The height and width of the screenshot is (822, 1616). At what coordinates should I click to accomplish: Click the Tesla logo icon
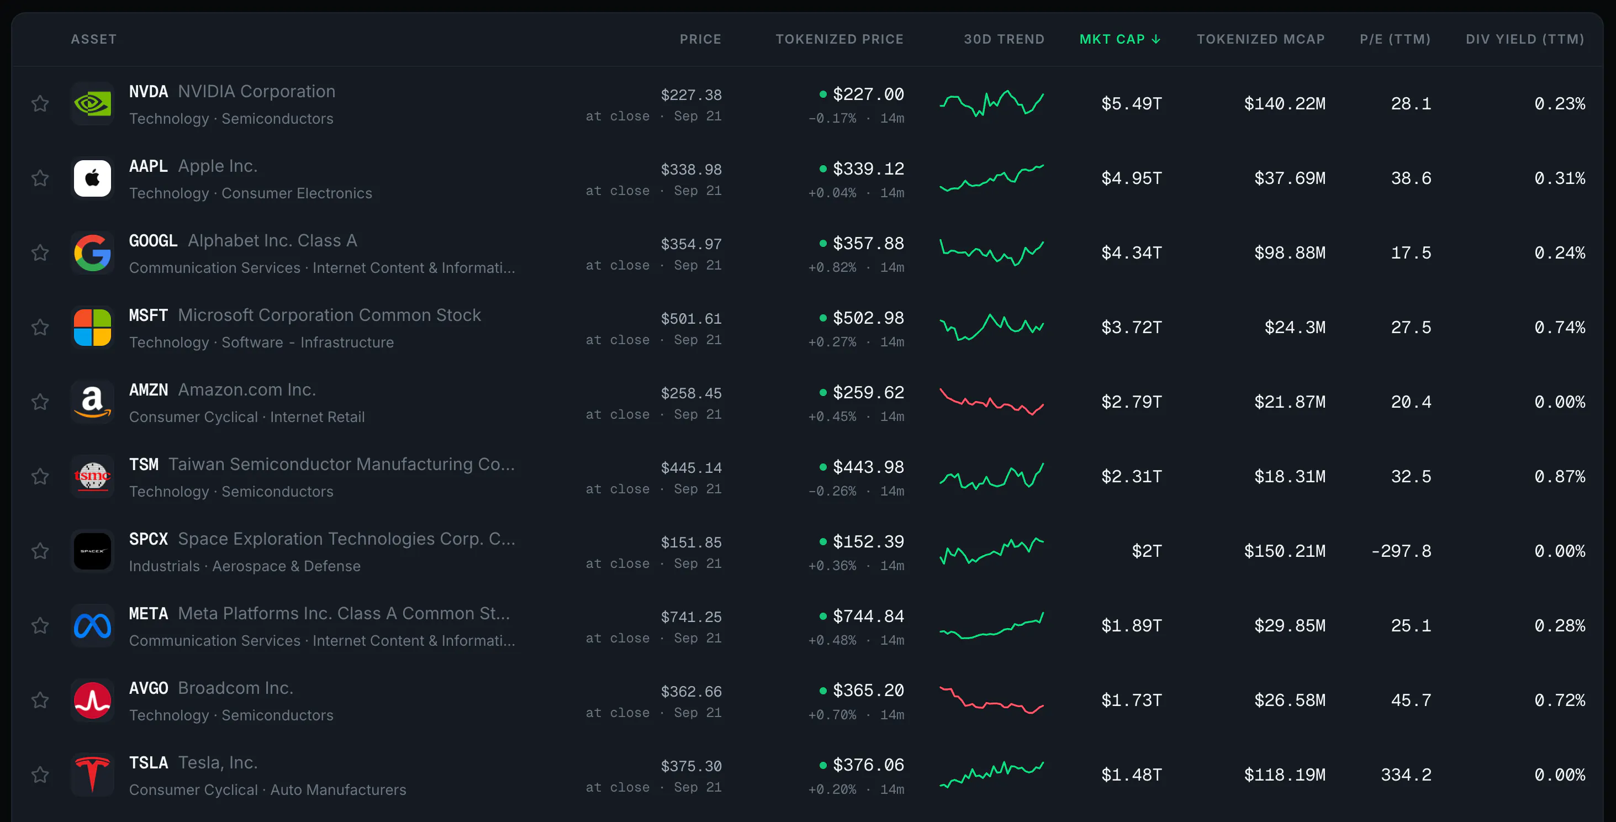pos(92,775)
